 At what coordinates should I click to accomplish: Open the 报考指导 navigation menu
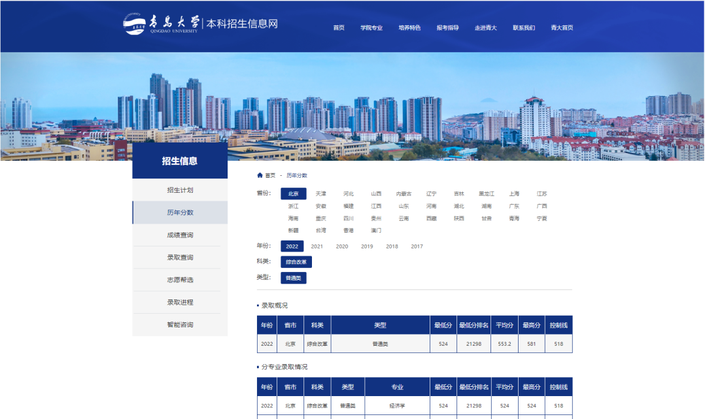(x=449, y=28)
